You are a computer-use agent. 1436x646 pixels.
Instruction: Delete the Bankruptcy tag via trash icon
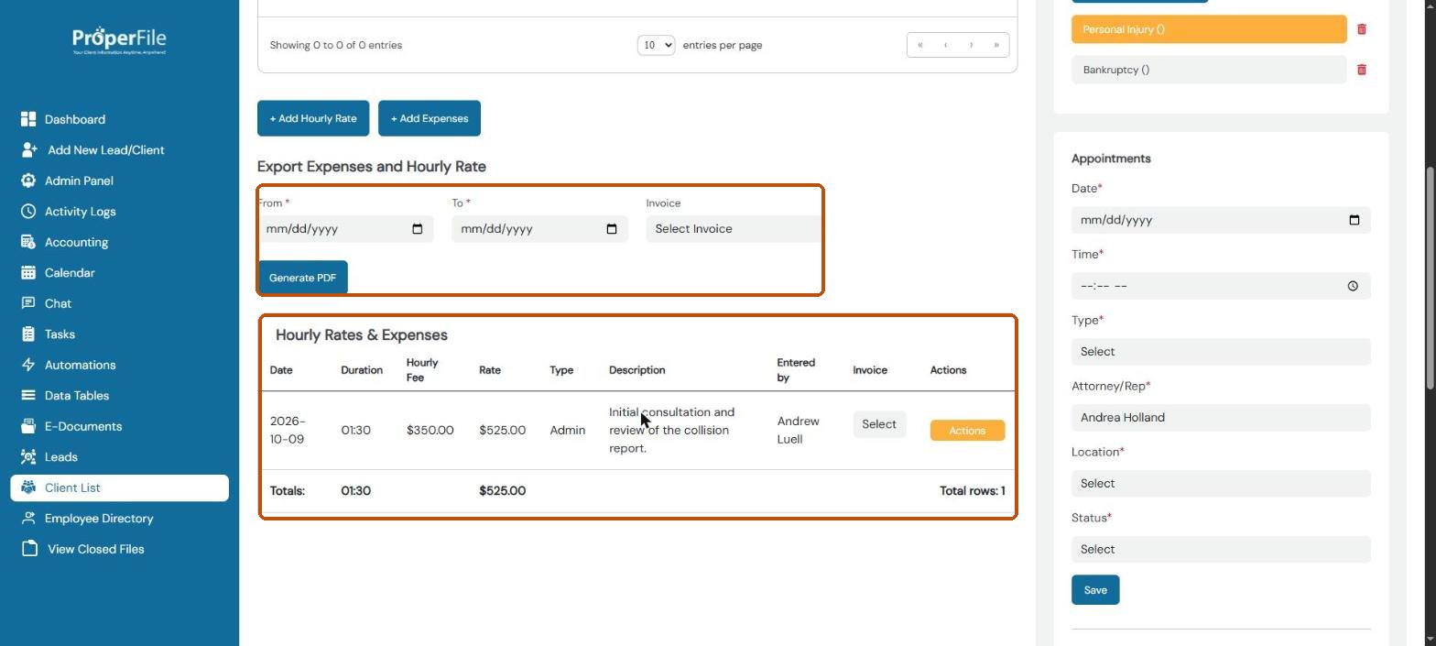point(1362,70)
